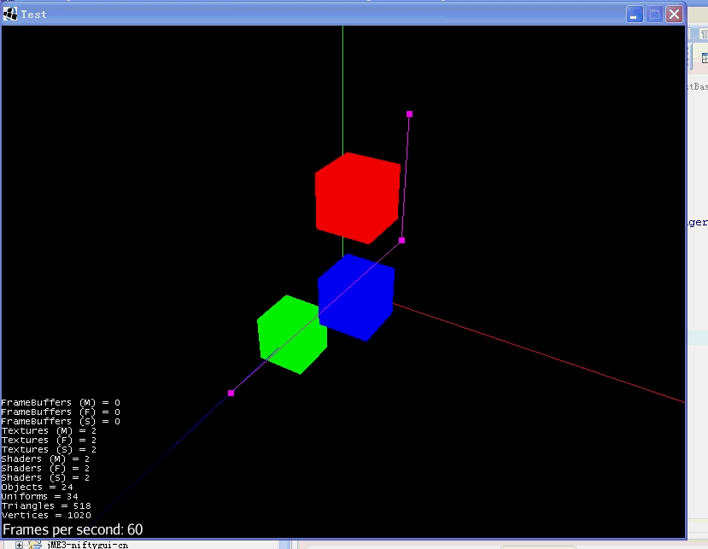Click the 'Objects = 24' stat line
The height and width of the screenshot is (549, 708).
click(37, 488)
